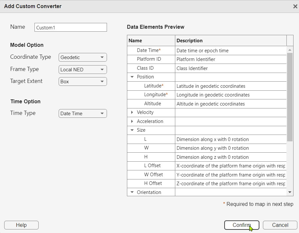Collapse the Position tree node

click(x=132, y=77)
